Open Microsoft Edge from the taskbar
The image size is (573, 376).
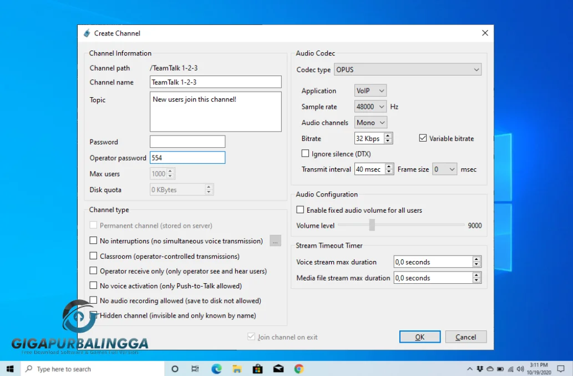(216, 369)
